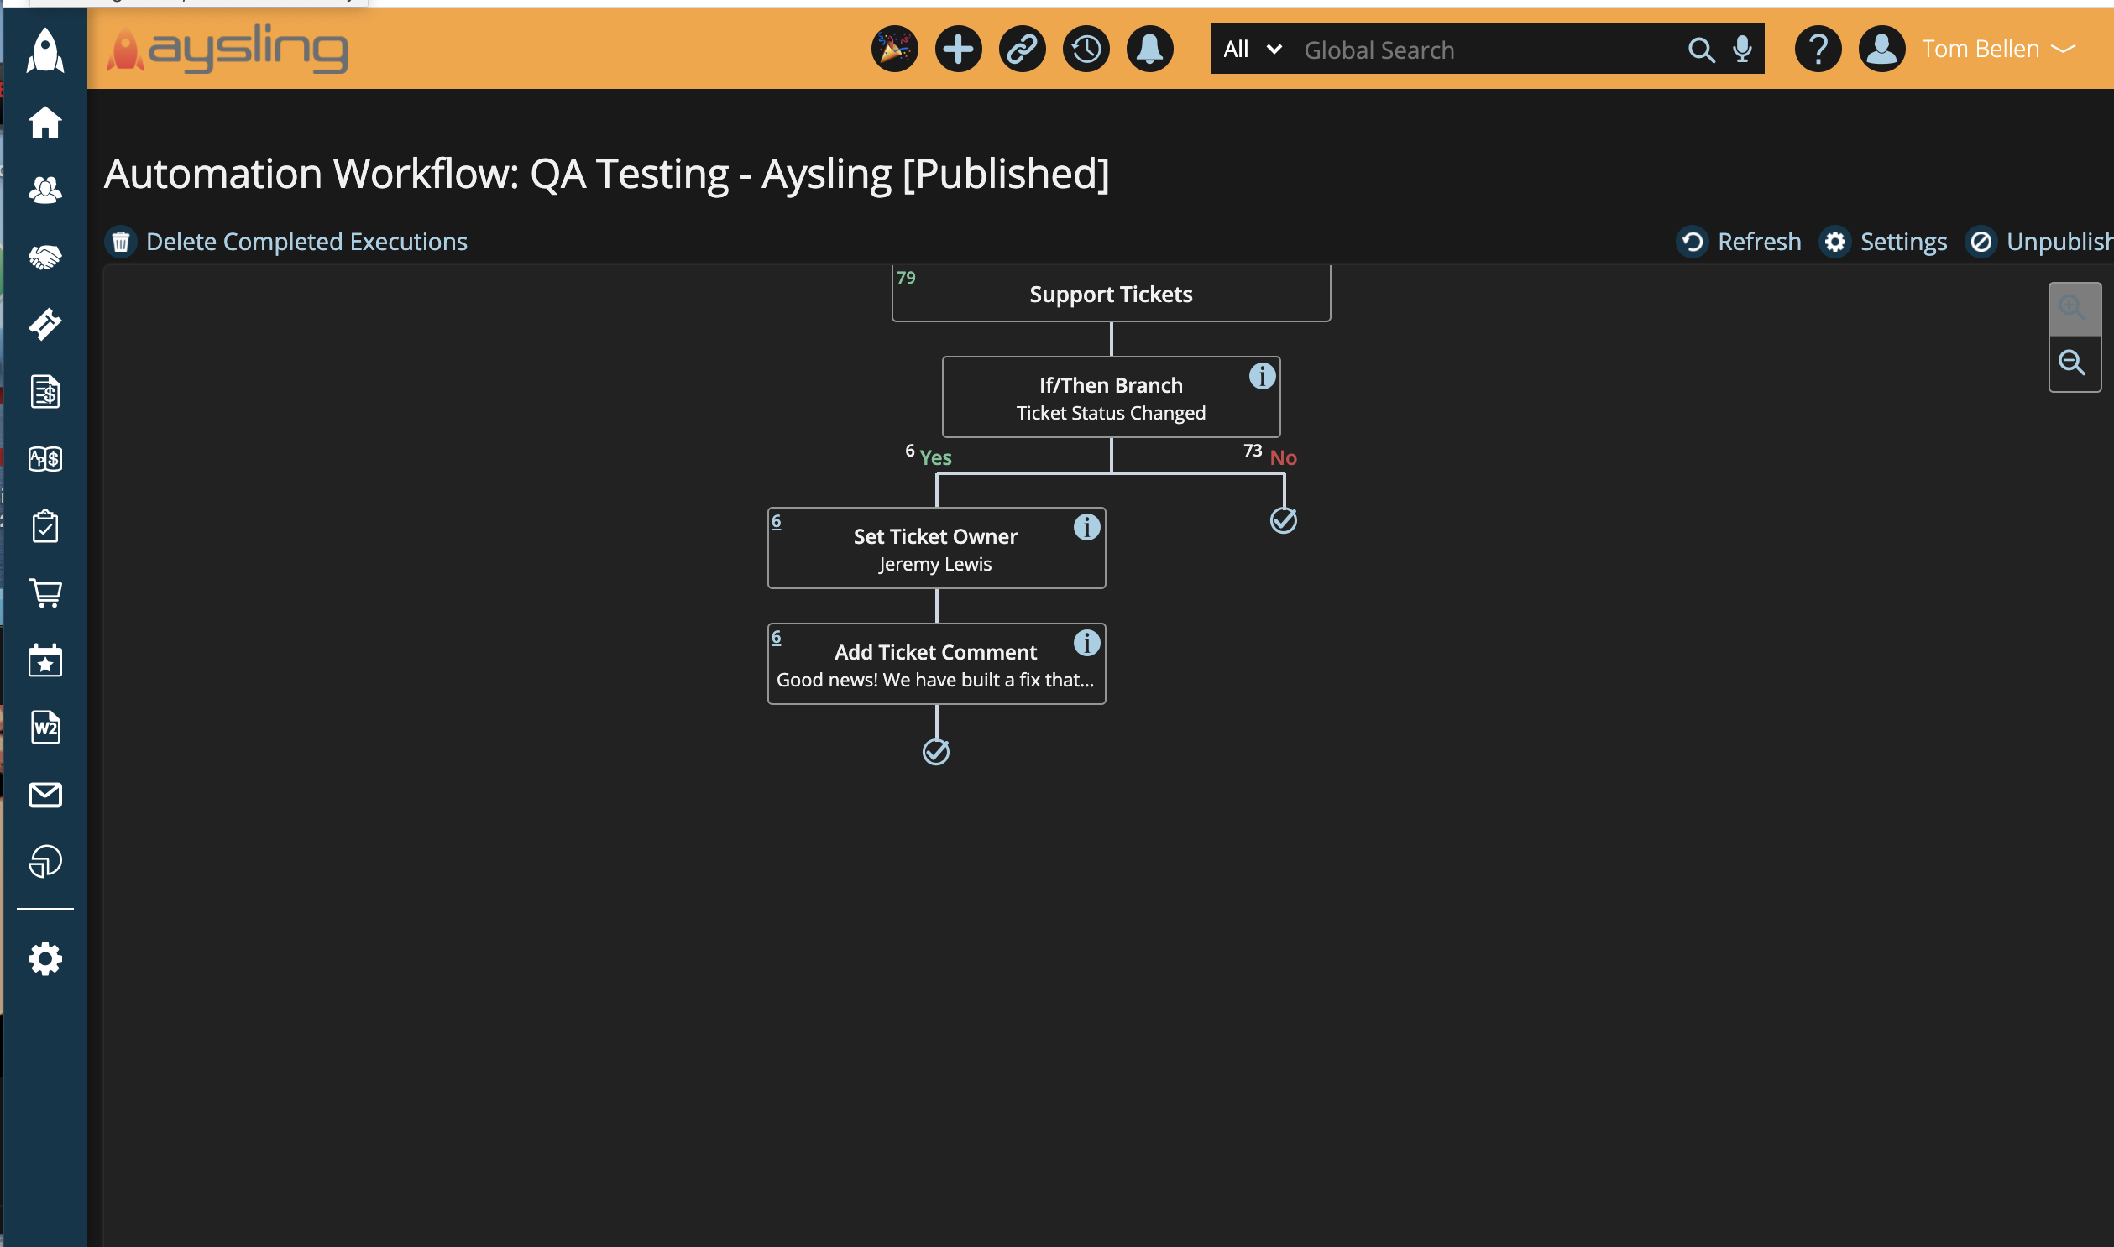Click the user avatar icon
This screenshot has height=1247, width=2114.
click(x=1882, y=49)
